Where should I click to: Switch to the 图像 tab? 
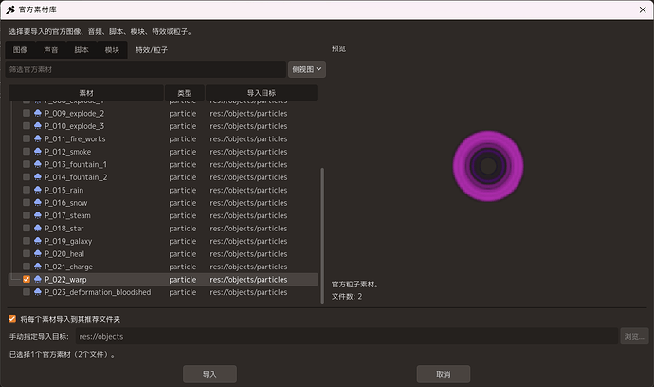coord(20,50)
